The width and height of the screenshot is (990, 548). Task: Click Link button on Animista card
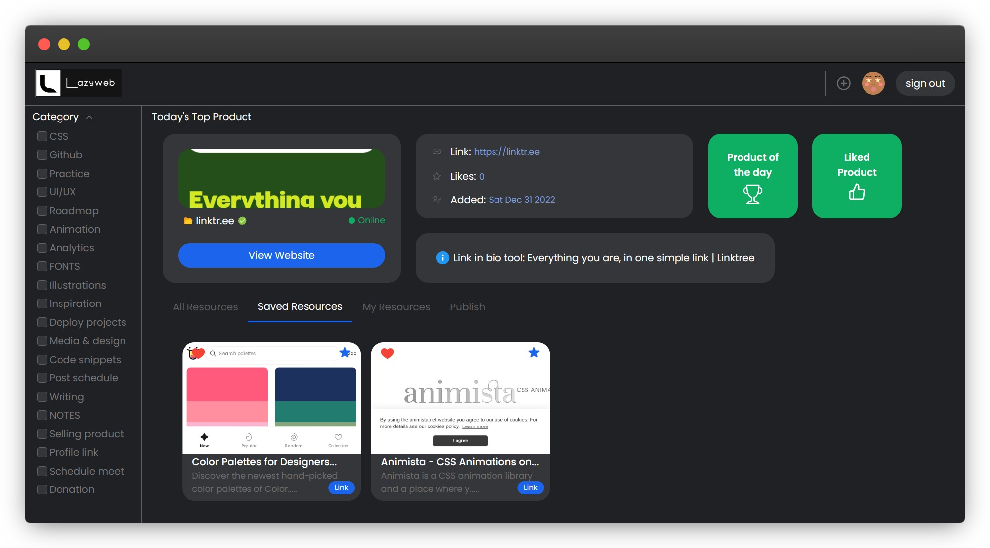pyautogui.click(x=530, y=487)
